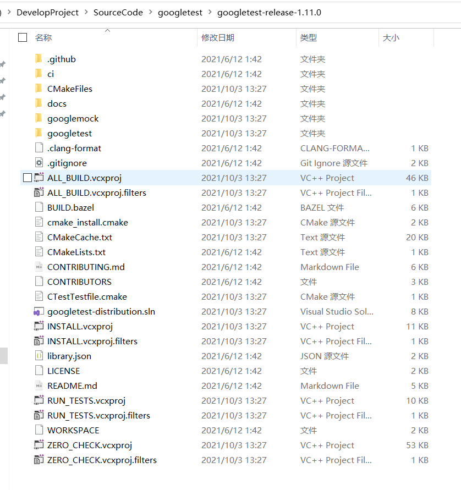
Task: Expand the breadcrumb chevron after DevelopProject
Action: click(x=86, y=12)
